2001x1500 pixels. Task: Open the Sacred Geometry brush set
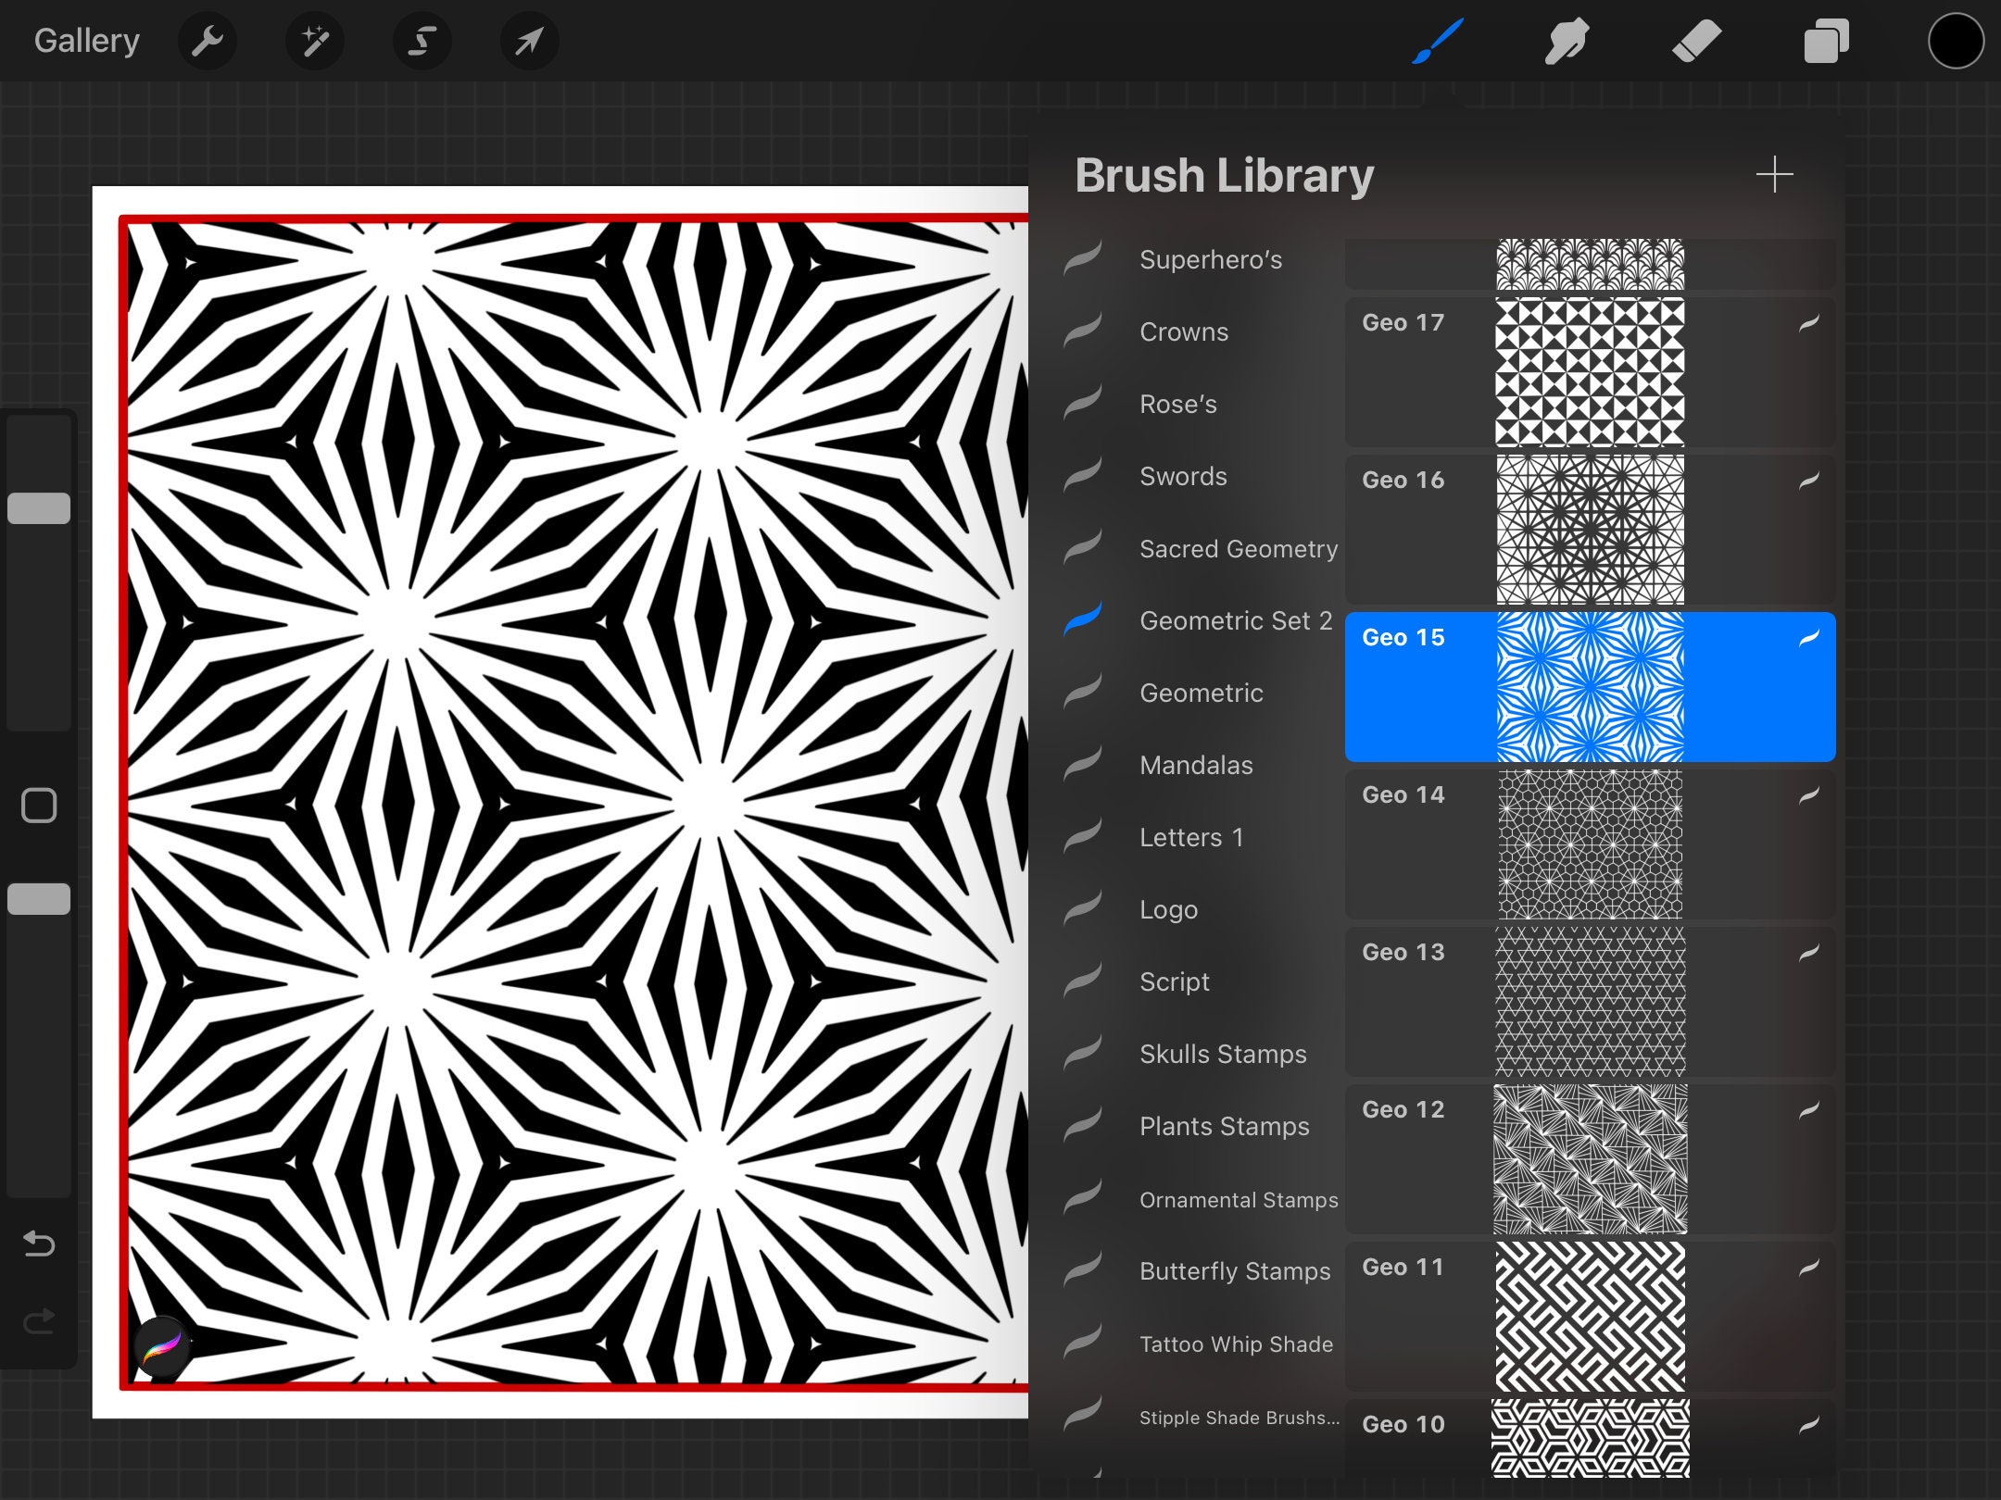[1238, 548]
